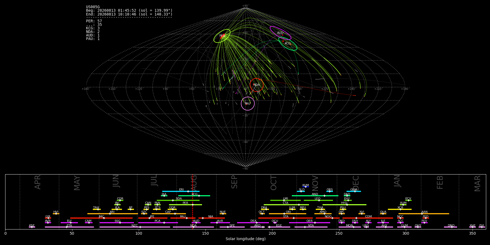Click the DEC month label
This screenshot has width=490, height=245.
click(x=356, y=183)
